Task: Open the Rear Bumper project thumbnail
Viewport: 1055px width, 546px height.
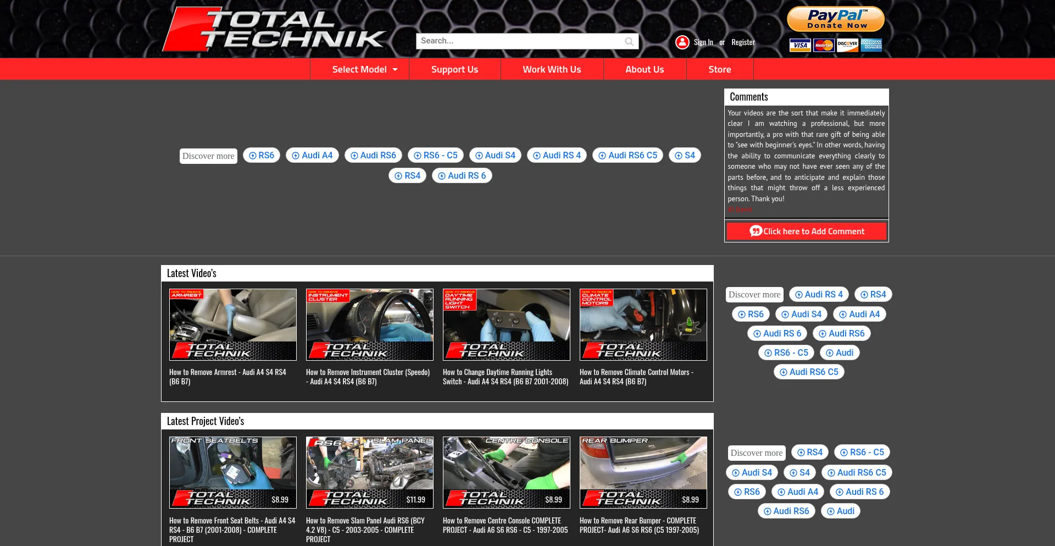Action: [x=643, y=473]
